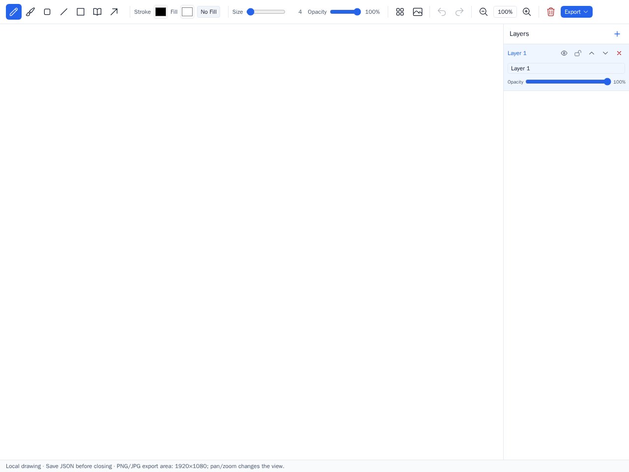The width and height of the screenshot is (629, 472).
Task: Select the straight Line tool
Action: [x=64, y=12]
